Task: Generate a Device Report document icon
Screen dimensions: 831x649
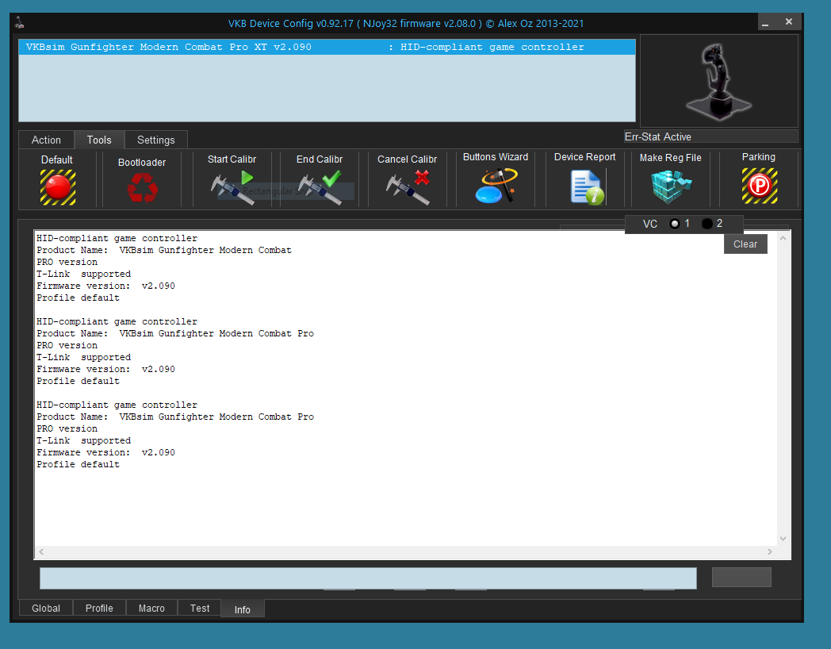Action: pos(587,187)
